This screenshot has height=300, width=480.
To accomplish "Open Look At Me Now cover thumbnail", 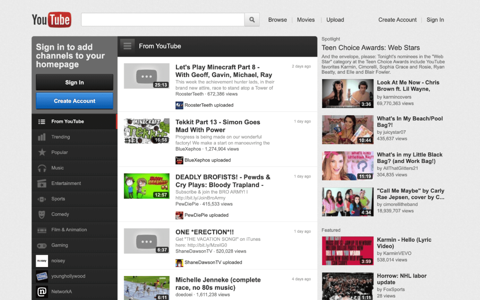I will 348,94.
